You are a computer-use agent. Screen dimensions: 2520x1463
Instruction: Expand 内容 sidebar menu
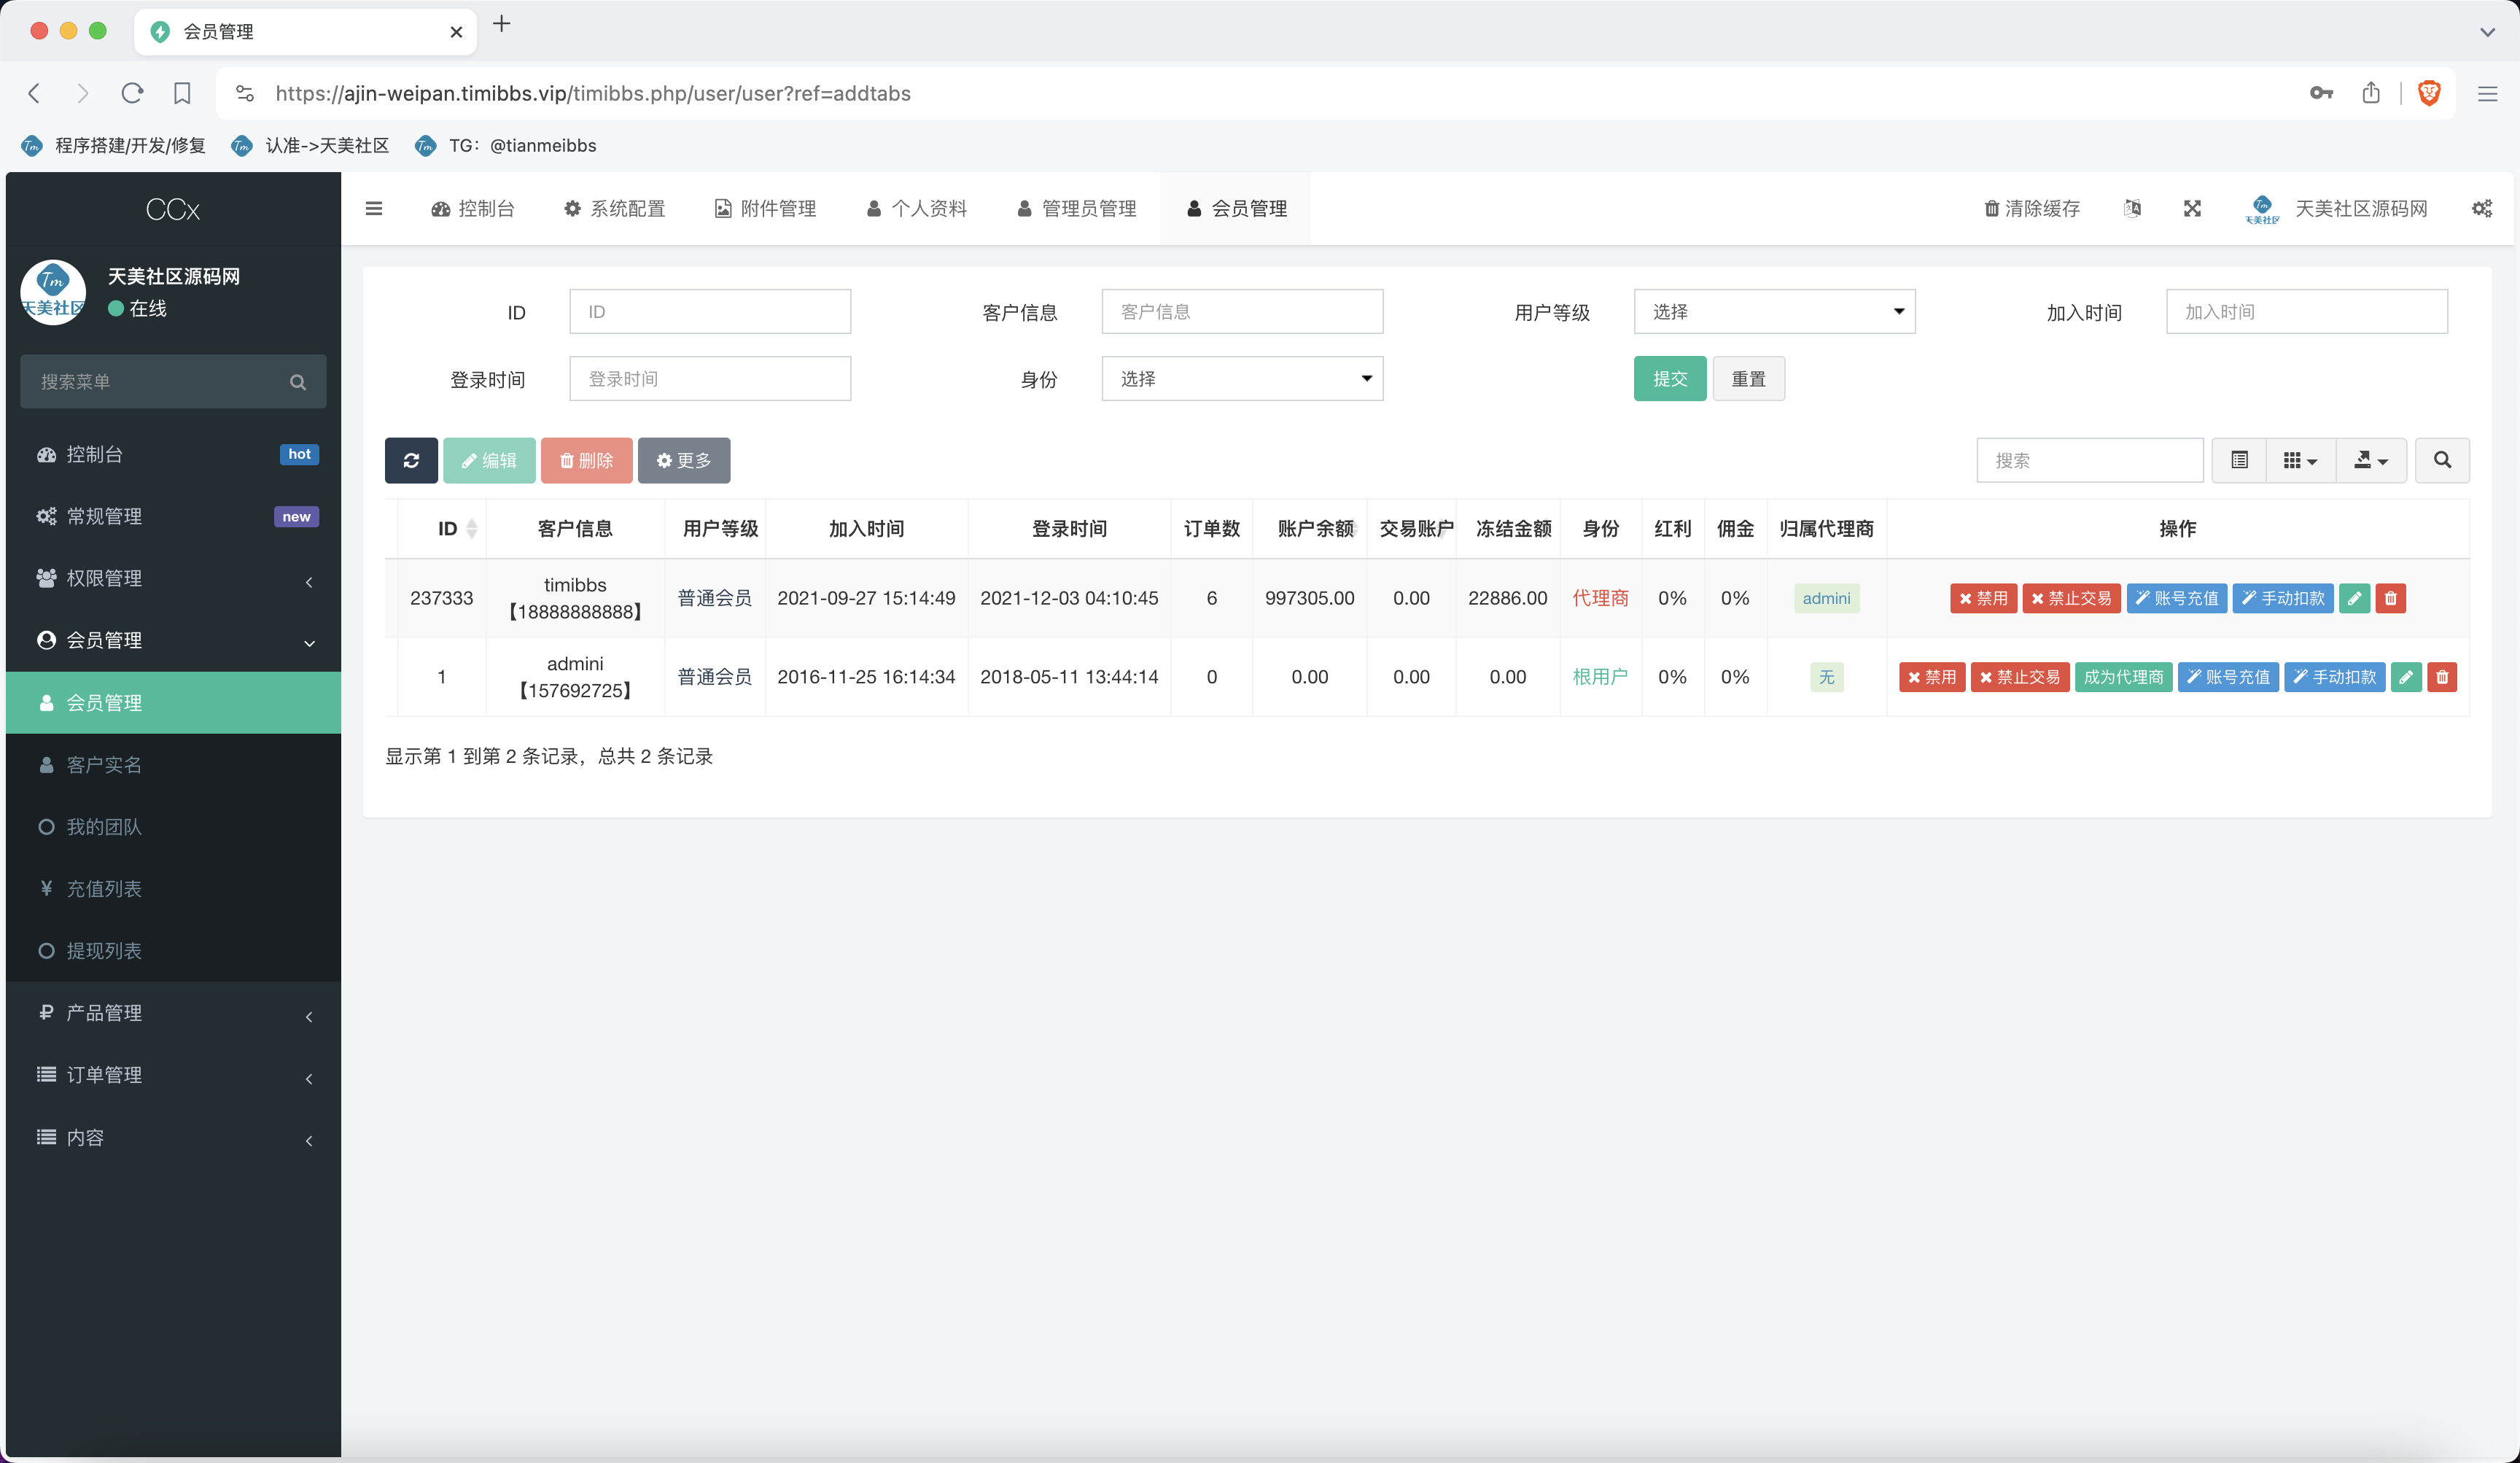pos(173,1138)
